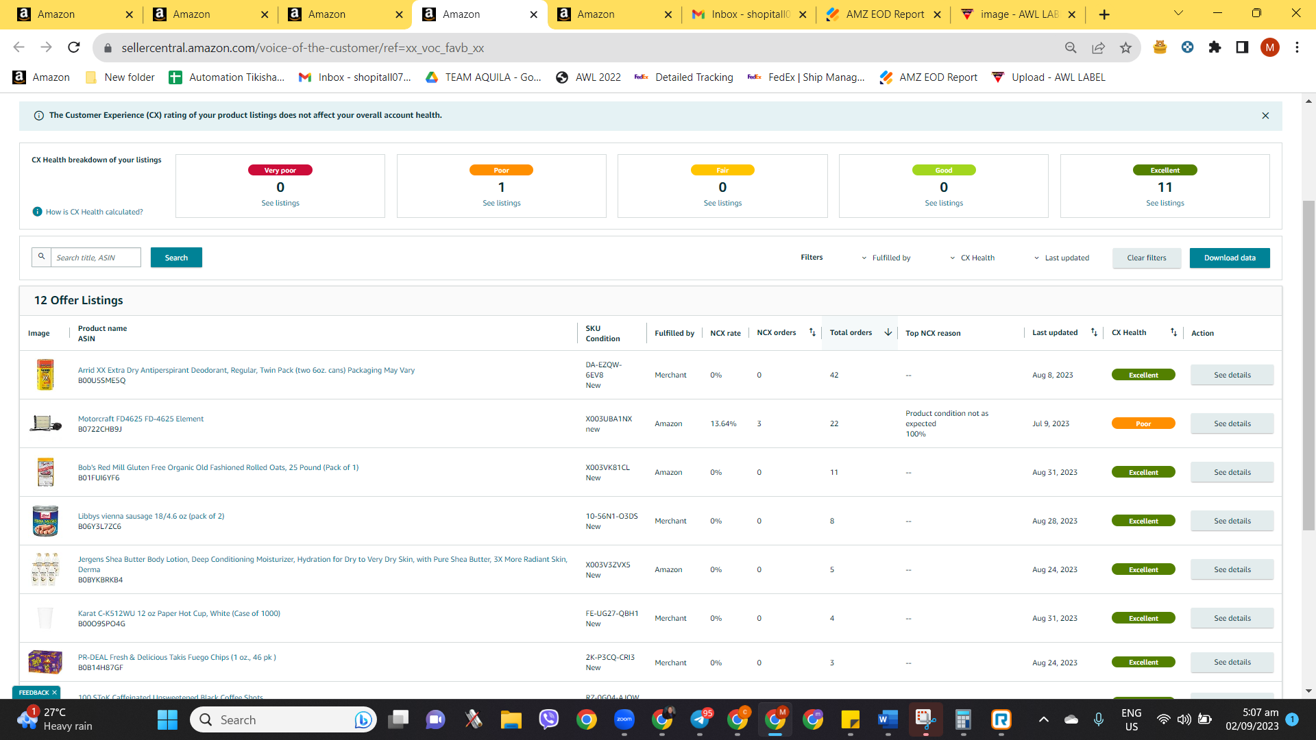The height and width of the screenshot is (740, 1316).
Task: Click the Takis Fuego Chips thumbnail
Action: pyautogui.click(x=45, y=662)
